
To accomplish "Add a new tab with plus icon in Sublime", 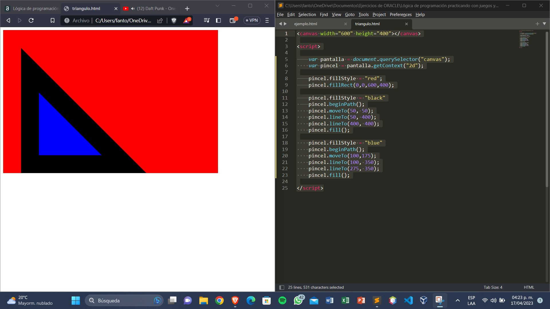I will [x=537, y=24].
